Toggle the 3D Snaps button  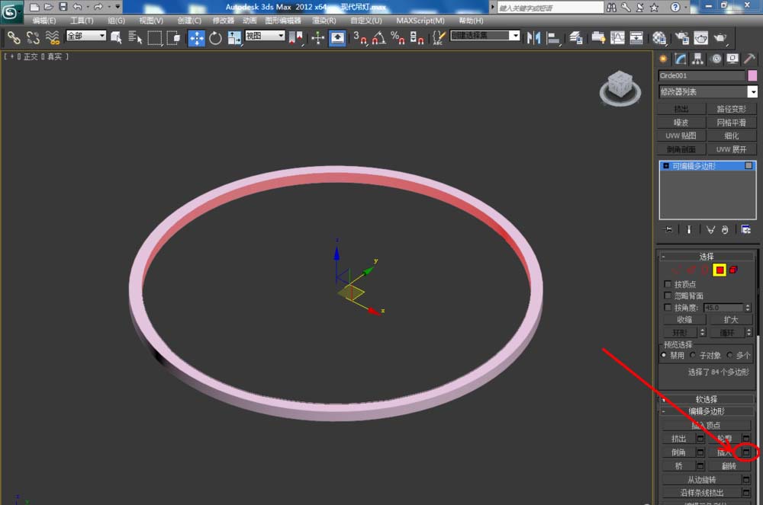360,38
